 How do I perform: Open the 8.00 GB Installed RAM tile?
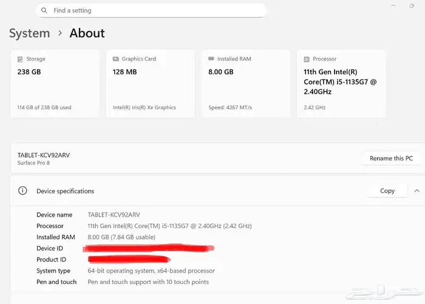tap(246, 84)
